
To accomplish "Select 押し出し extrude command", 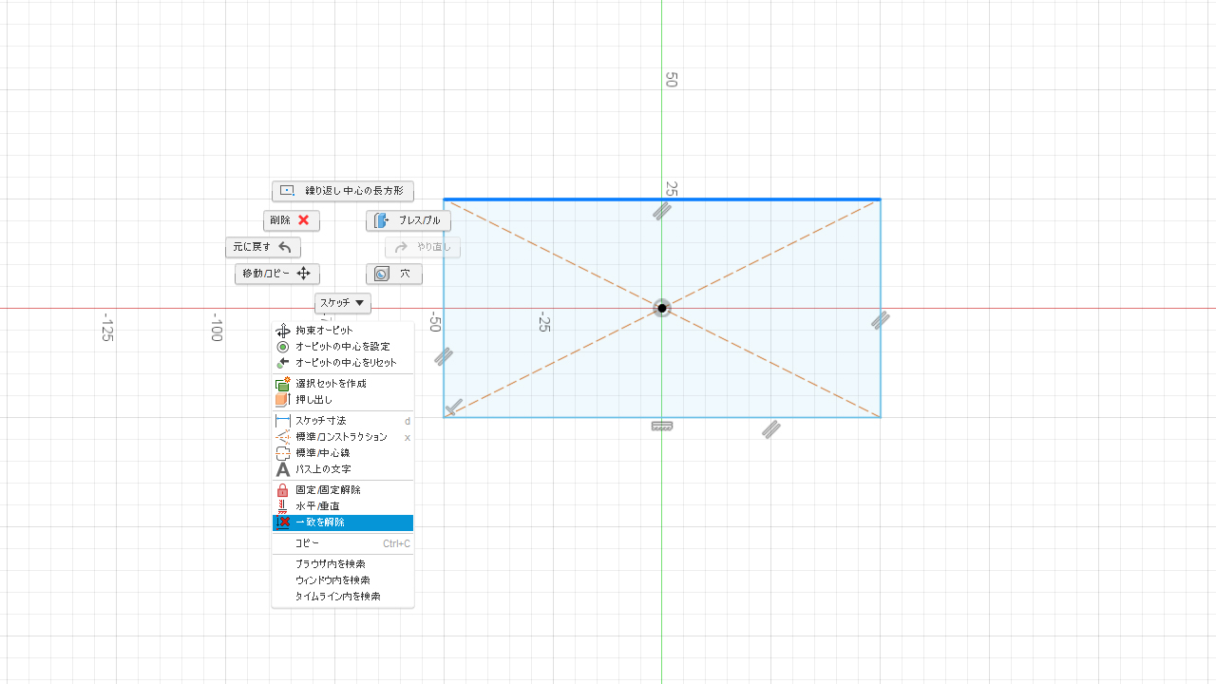I will click(x=313, y=400).
